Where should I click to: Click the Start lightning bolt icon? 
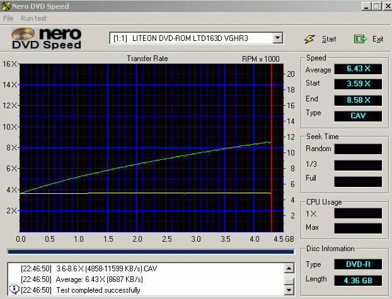click(309, 39)
